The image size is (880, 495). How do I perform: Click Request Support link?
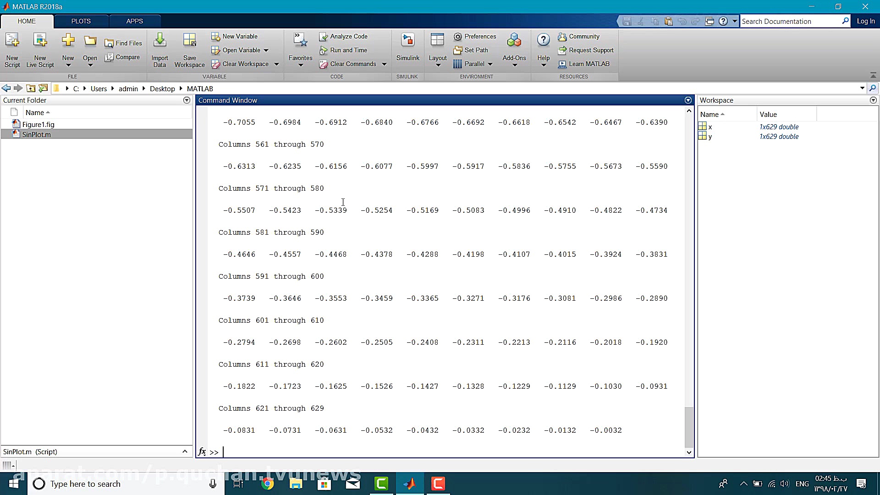click(x=591, y=50)
